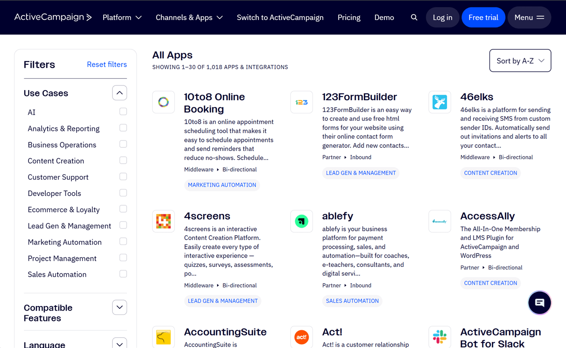Check the Content Creation filter checkbox
This screenshot has height=348, width=566.
click(123, 160)
